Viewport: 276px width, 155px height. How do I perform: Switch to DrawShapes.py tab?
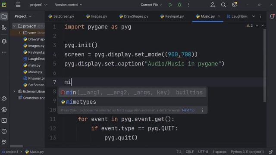[134, 16]
